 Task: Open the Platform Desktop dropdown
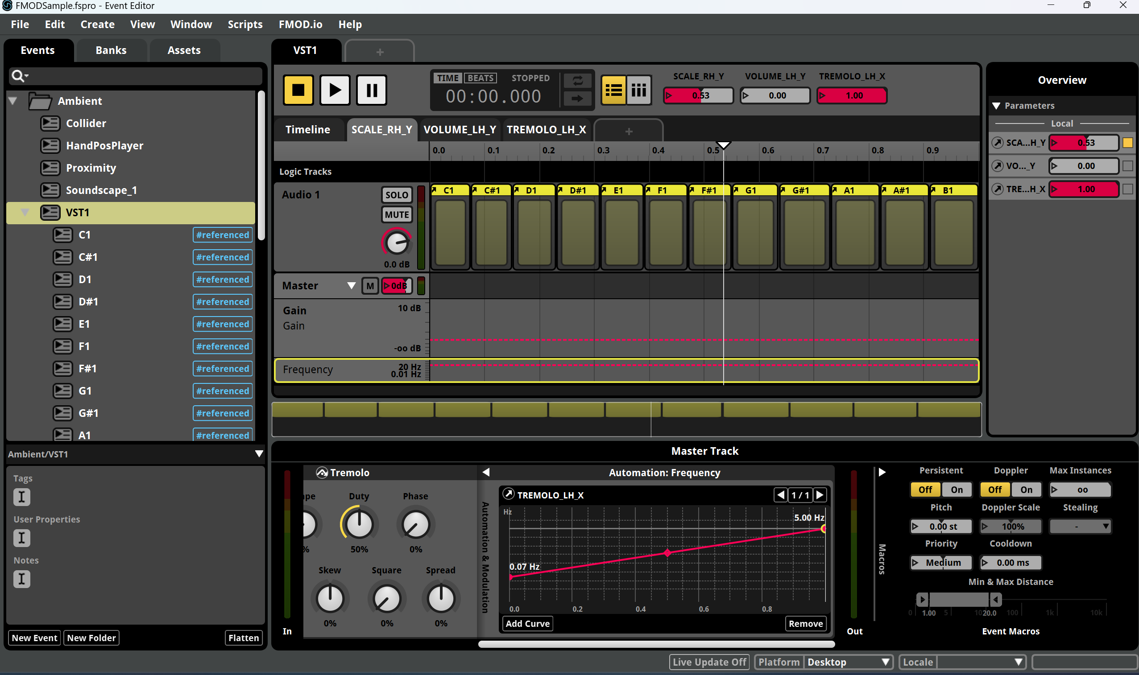(x=848, y=662)
